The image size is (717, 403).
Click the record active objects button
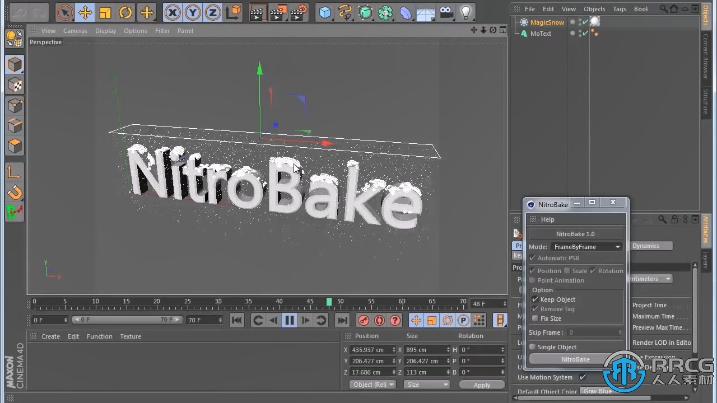coord(364,320)
